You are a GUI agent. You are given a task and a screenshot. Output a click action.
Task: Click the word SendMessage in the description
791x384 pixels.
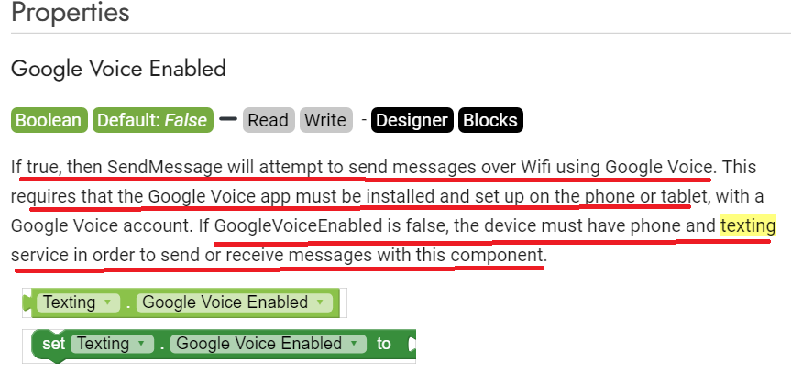[x=165, y=168]
